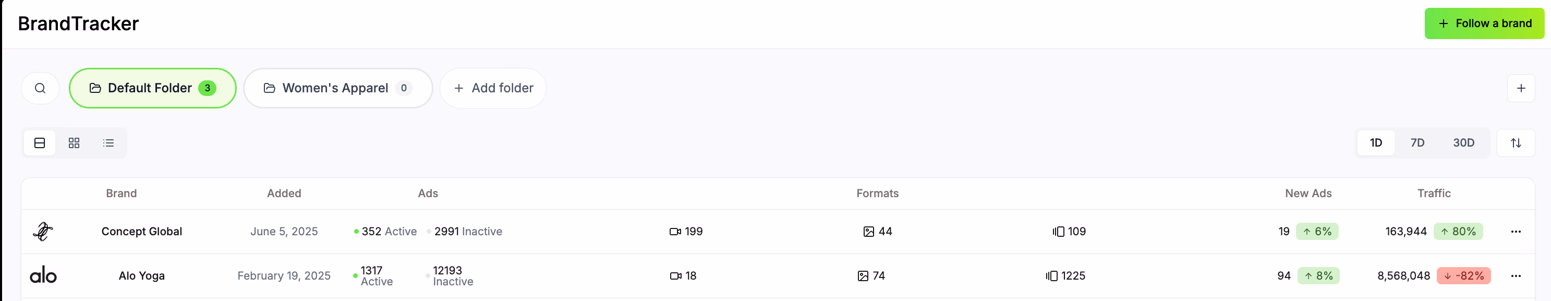Click the green 80% traffic badge for Concept Global
1551x301 pixels.
coord(1459,231)
